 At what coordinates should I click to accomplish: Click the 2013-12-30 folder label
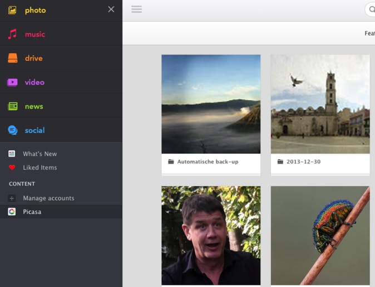coord(303,162)
